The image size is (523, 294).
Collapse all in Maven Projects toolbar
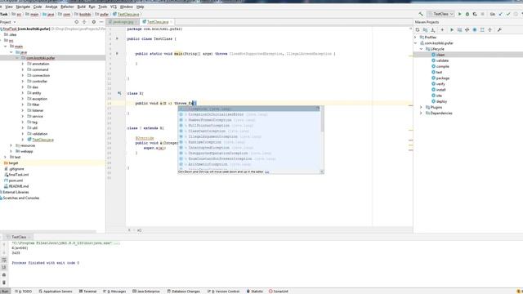pos(490,29)
